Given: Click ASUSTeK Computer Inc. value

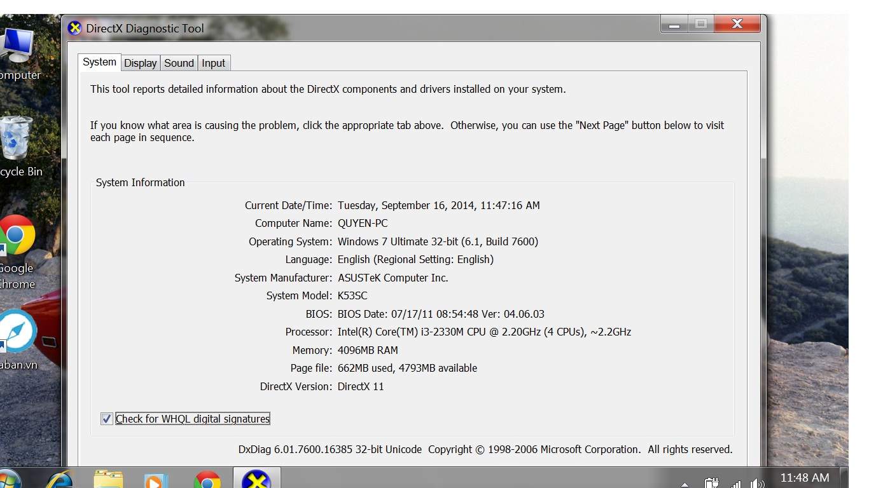Looking at the screenshot, I should click(x=393, y=278).
